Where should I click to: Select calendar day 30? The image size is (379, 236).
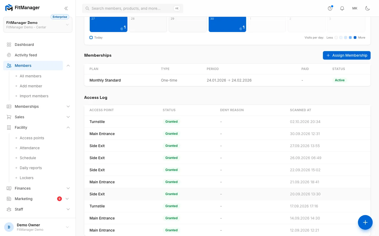point(227,24)
